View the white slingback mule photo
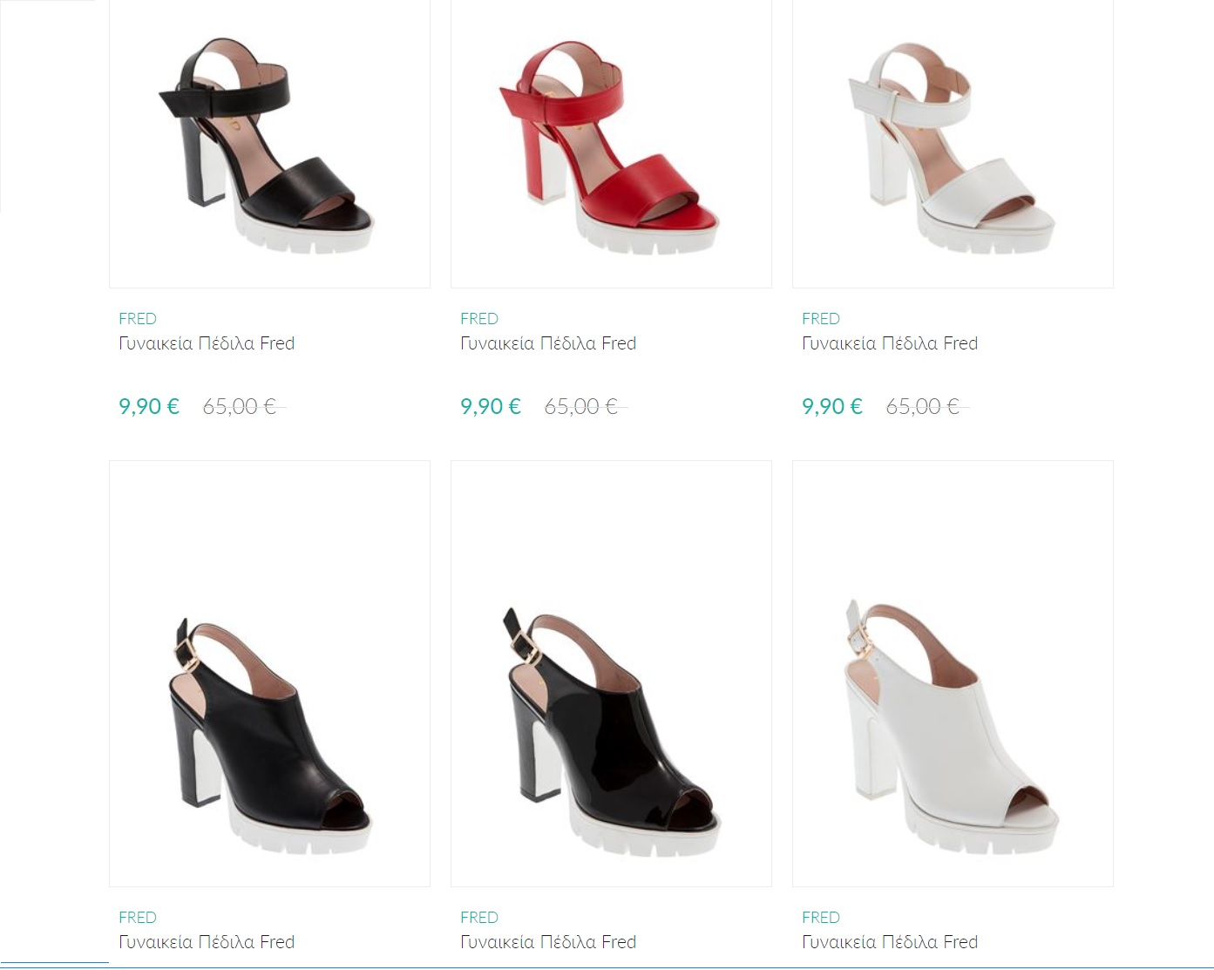Viewport: 1214px width, 970px height. pos(953,674)
